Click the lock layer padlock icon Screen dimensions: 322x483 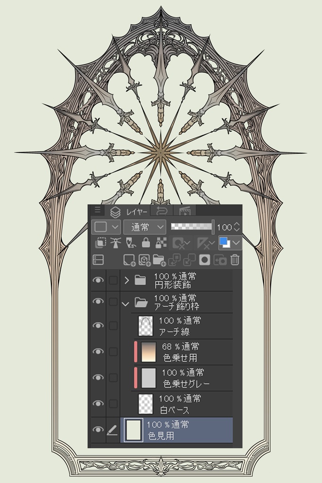(x=146, y=243)
